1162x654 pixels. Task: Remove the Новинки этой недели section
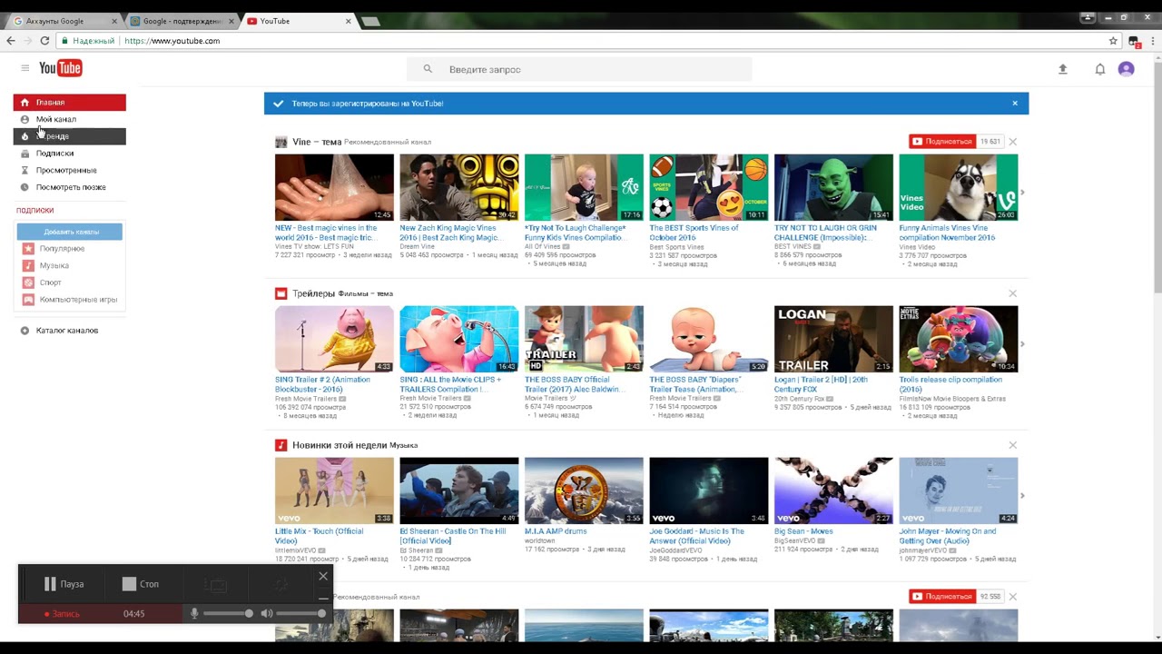coord(1013,445)
